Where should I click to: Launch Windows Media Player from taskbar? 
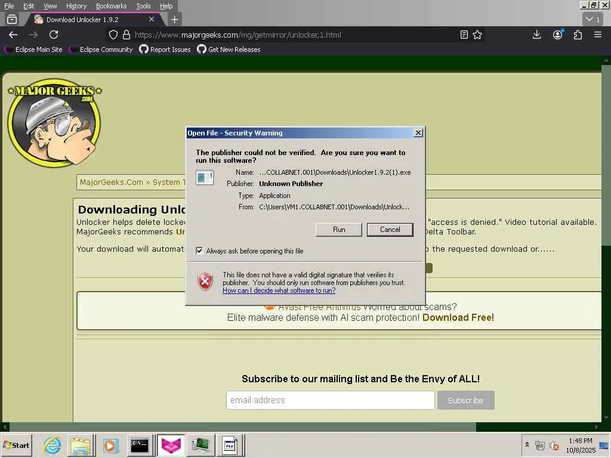pos(110,445)
